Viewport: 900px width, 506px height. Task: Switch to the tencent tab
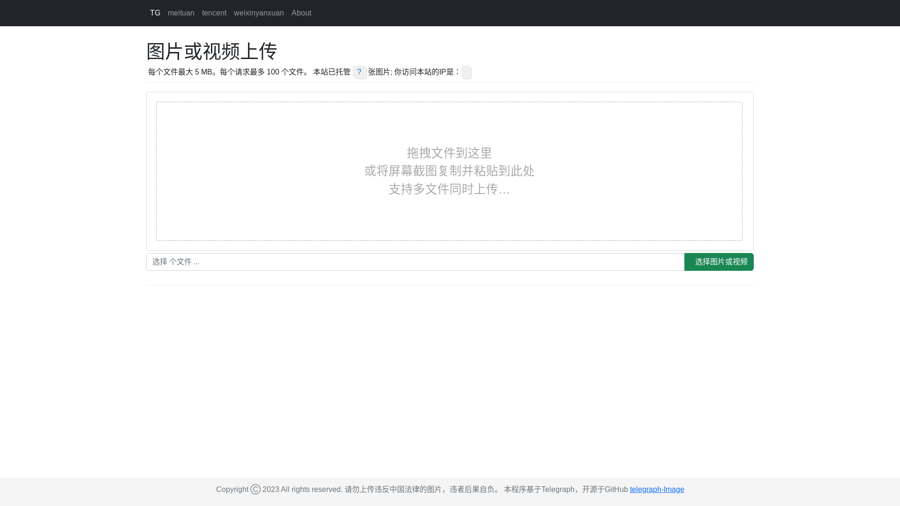click(214, 13)
